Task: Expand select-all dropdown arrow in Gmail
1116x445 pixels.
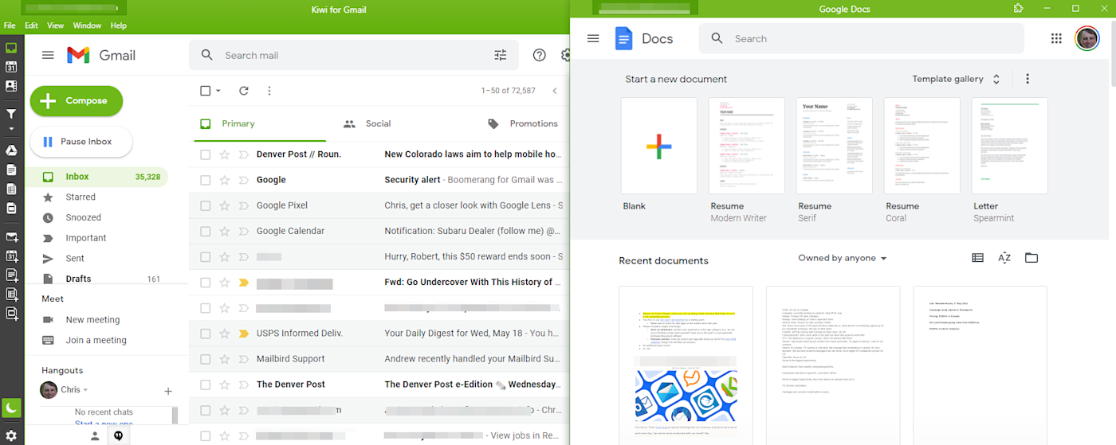Action: point(218,91)
